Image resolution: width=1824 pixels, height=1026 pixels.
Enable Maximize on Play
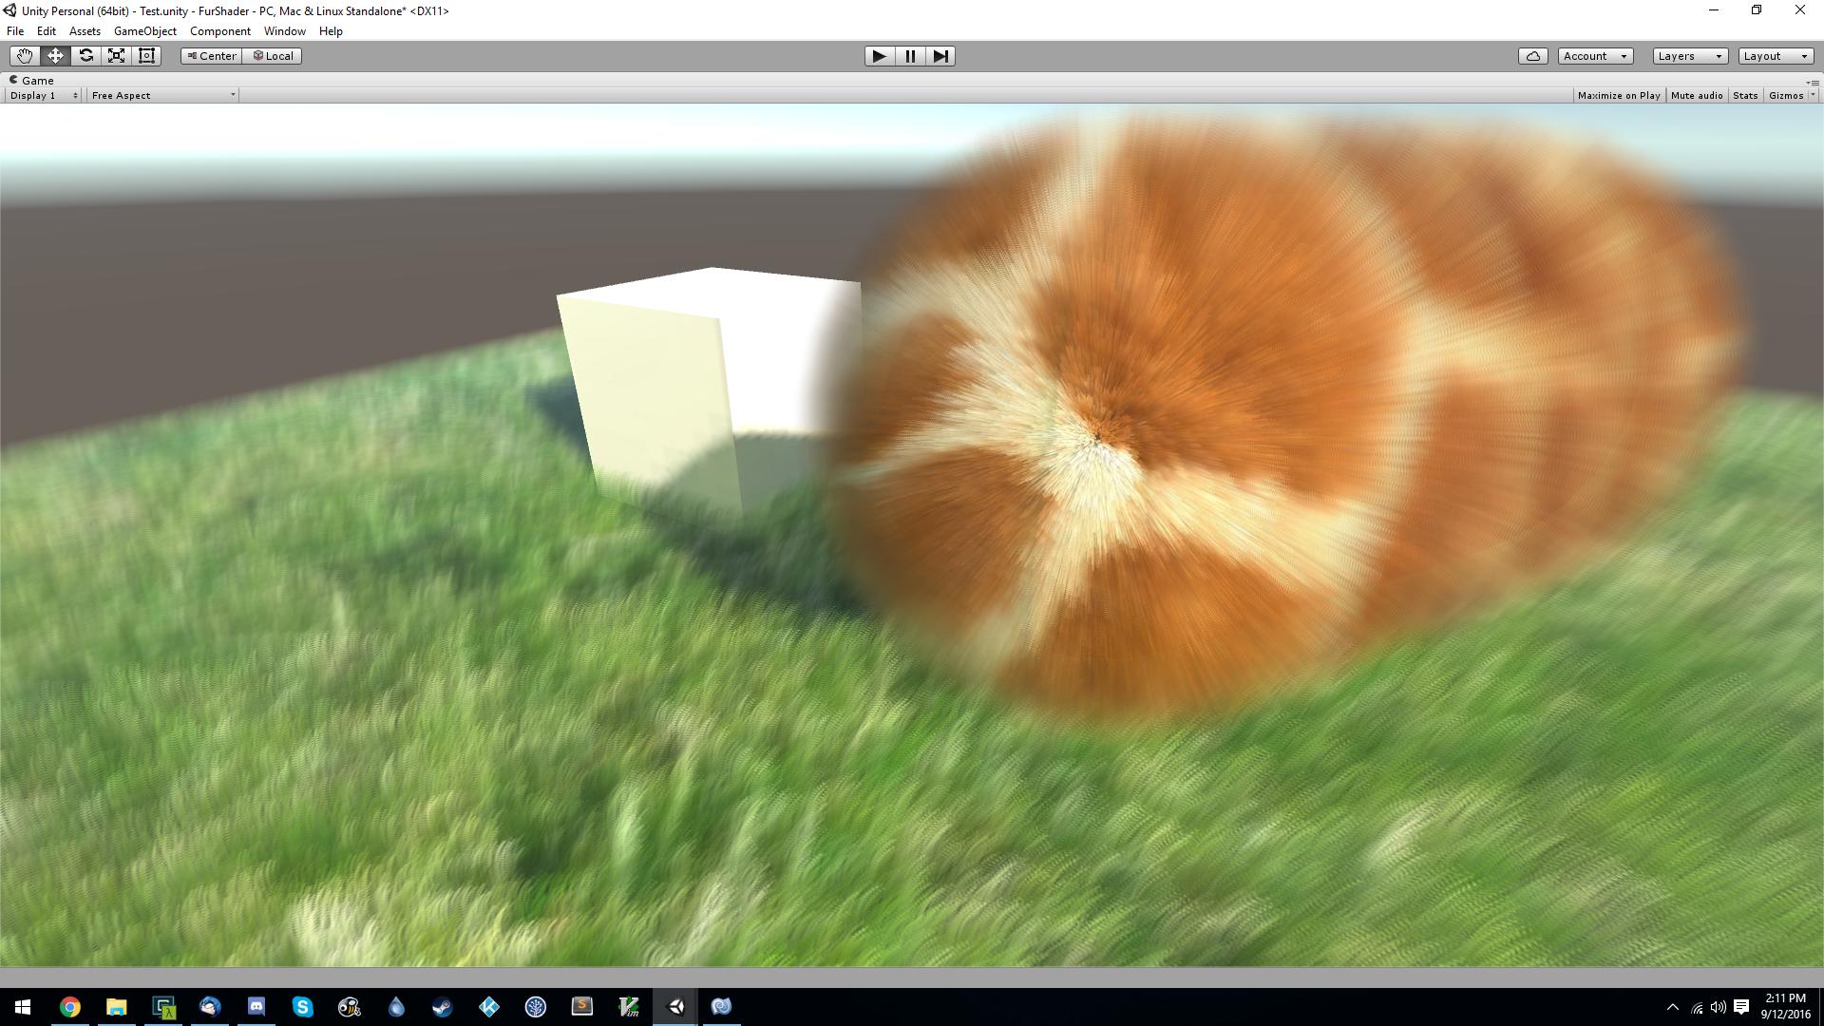1619,95
